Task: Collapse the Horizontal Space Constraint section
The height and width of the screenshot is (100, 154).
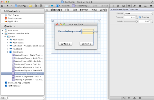Action: (111, 9)
